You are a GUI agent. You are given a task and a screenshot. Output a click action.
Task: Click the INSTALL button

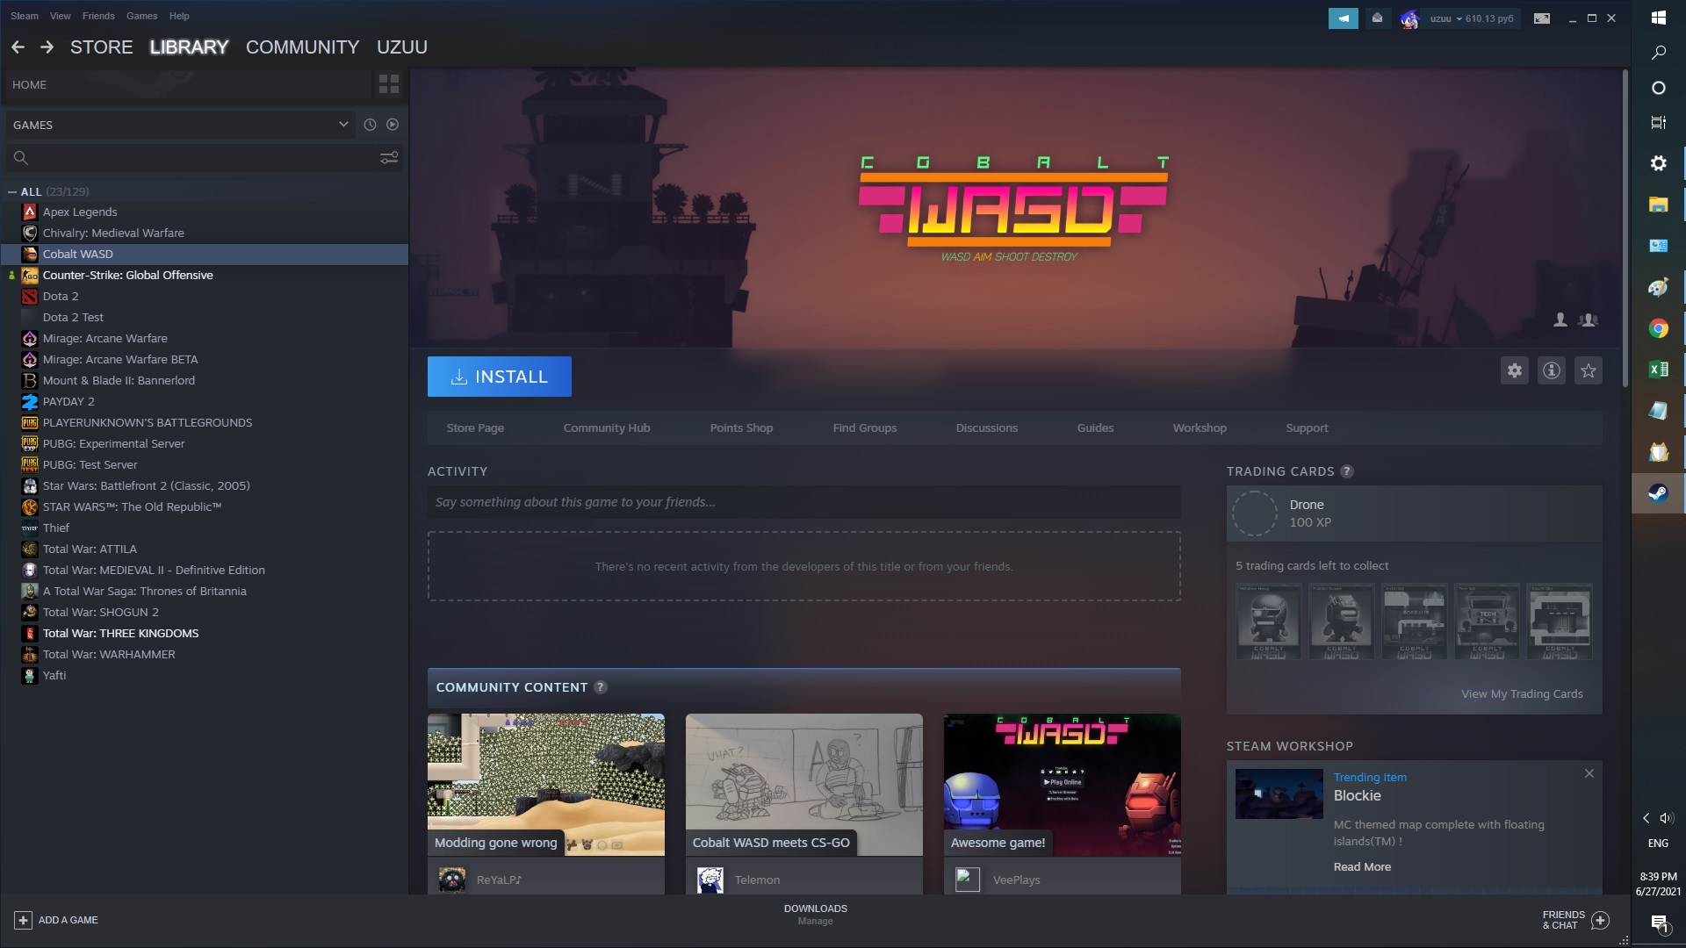click(x=499, y=377)
